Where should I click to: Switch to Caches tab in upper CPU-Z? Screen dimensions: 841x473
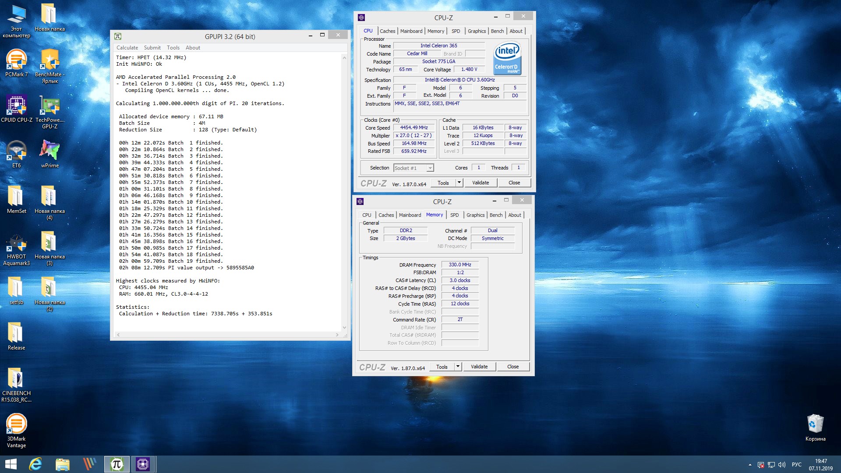coord(387,31)
